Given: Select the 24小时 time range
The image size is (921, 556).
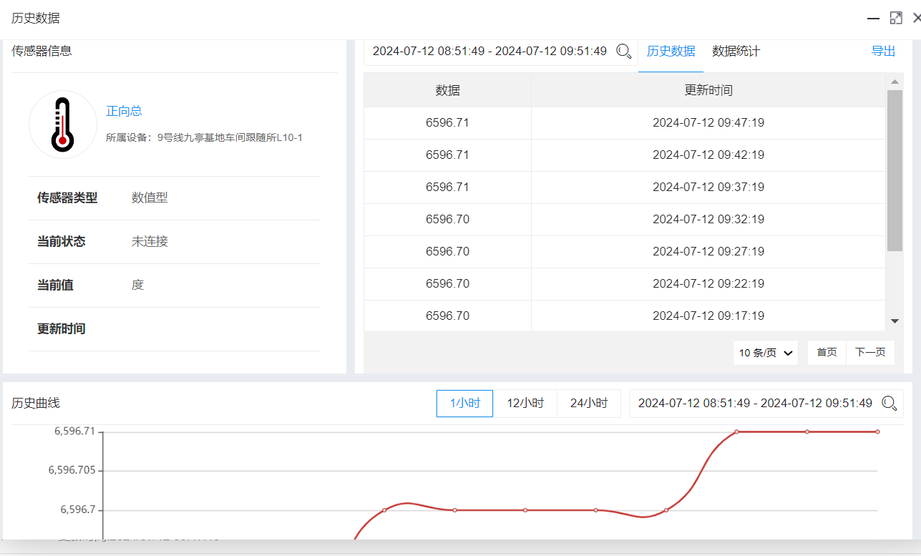Looking at the screenshot, I should [x=589, y=404].
